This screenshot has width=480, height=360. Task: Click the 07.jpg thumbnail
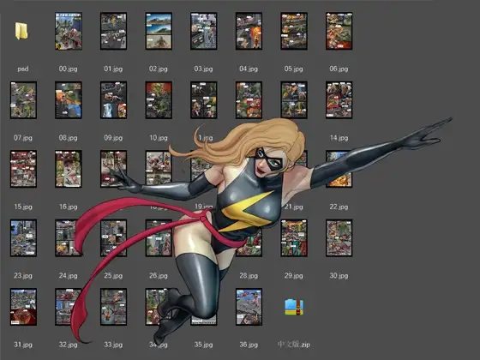click(23, 99)
